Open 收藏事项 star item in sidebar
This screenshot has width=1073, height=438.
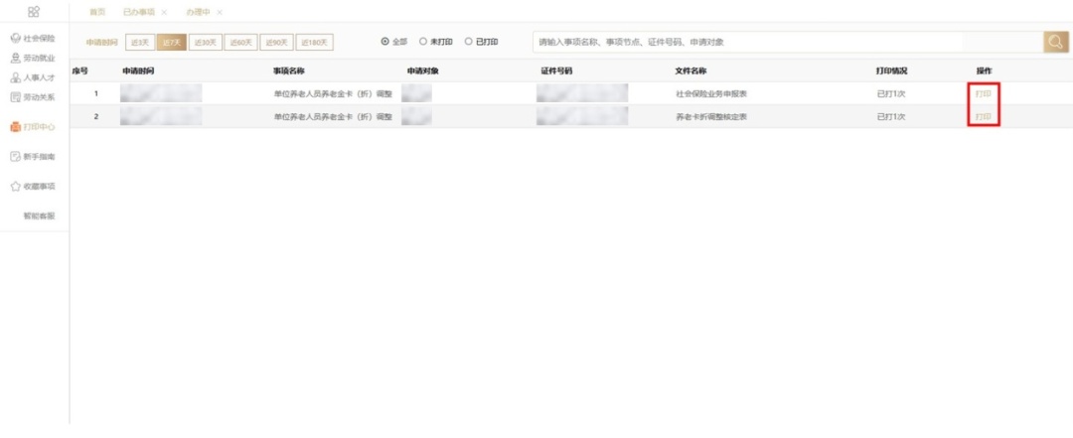[x=33, y=186]
